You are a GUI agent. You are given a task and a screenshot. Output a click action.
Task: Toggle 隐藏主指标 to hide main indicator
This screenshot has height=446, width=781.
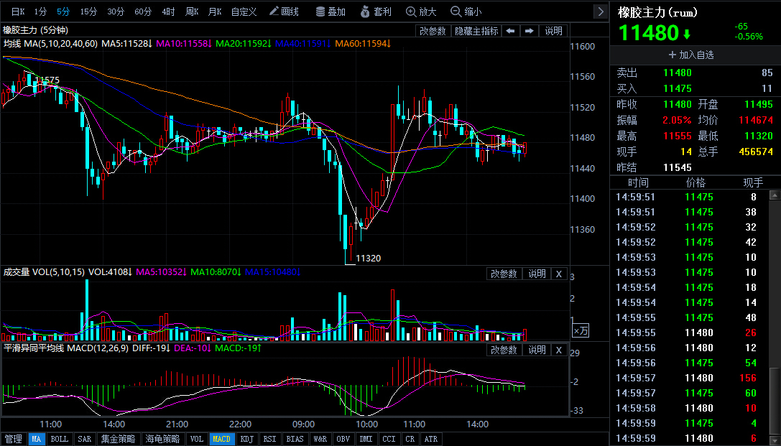click(476, 31)
